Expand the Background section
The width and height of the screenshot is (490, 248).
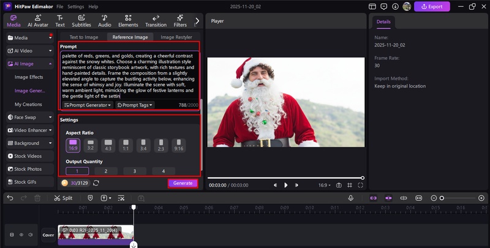point(30,143)
